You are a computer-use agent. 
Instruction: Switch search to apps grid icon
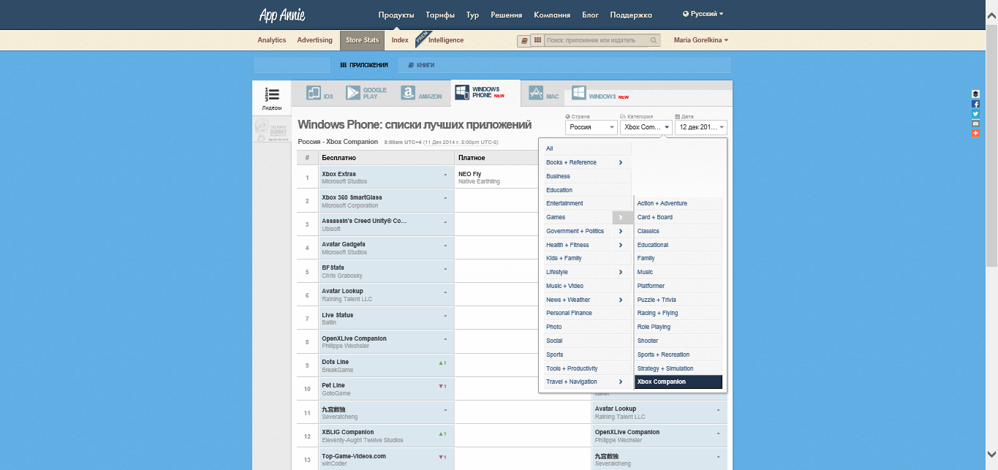537,40
